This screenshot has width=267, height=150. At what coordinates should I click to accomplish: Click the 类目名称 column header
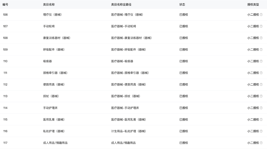[x=49, y=4]
